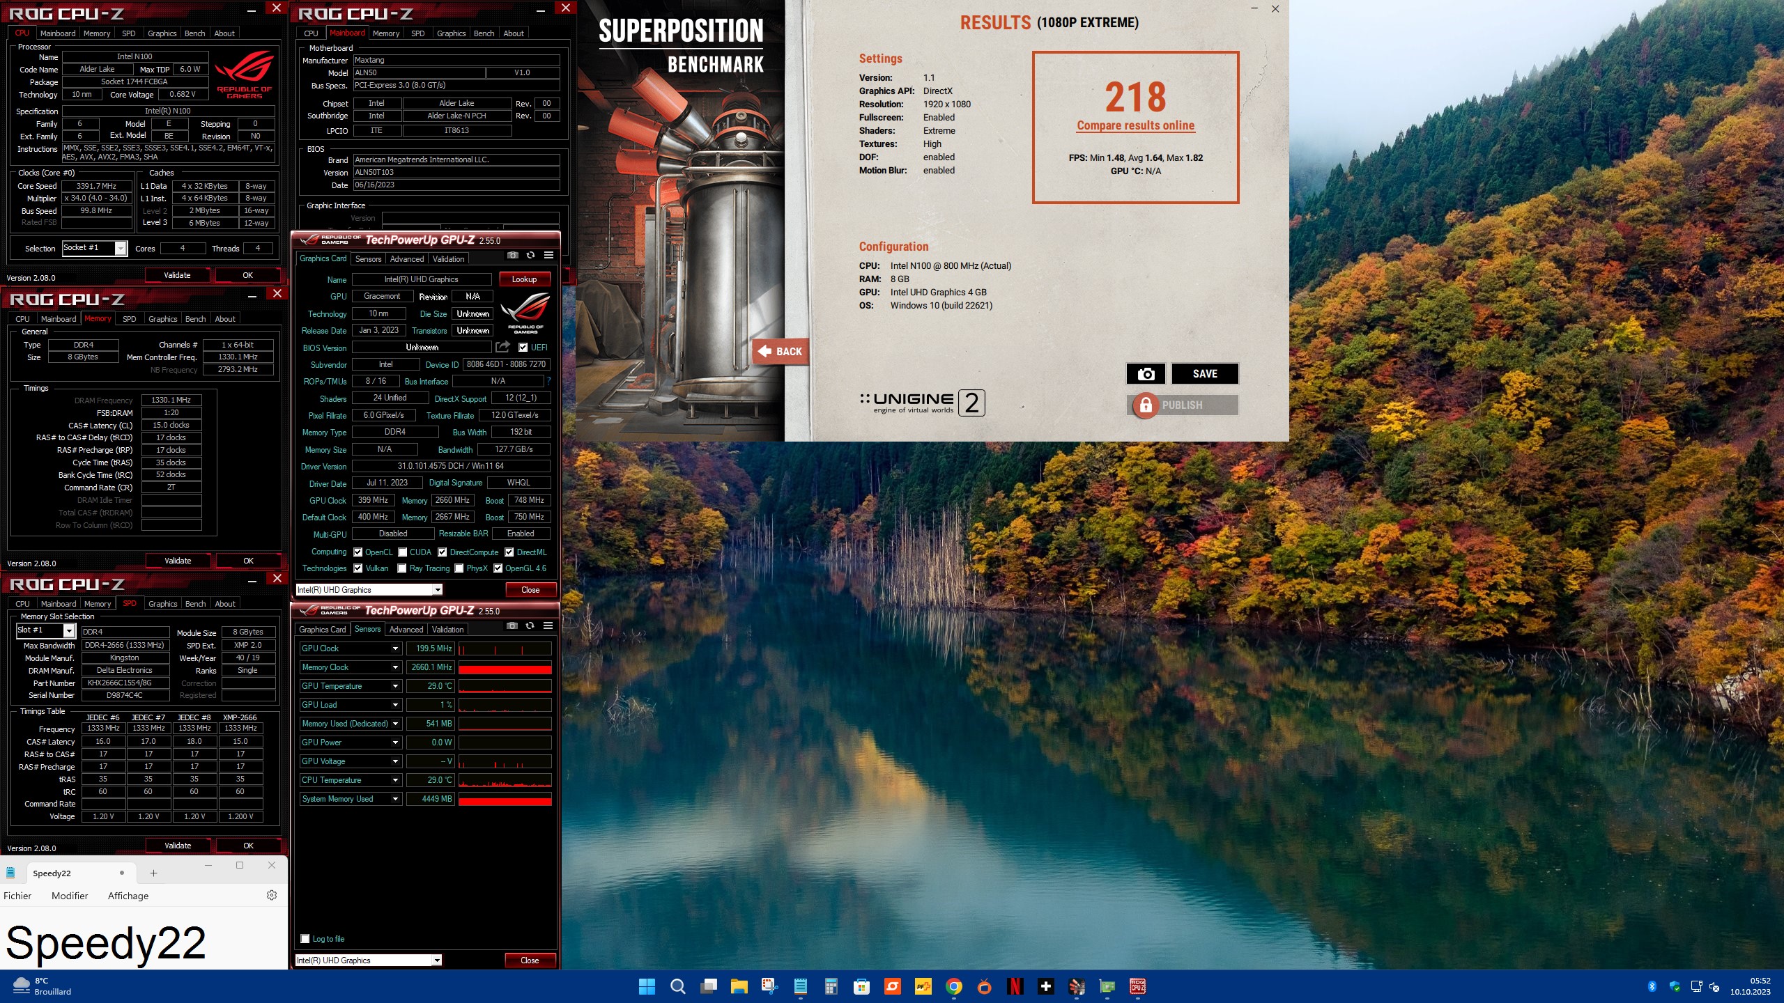The height and width of the screenshot is (1003, 1784).
Task: Click BIOS export icon next to UEFI
Action: click(x=502, y=347)
